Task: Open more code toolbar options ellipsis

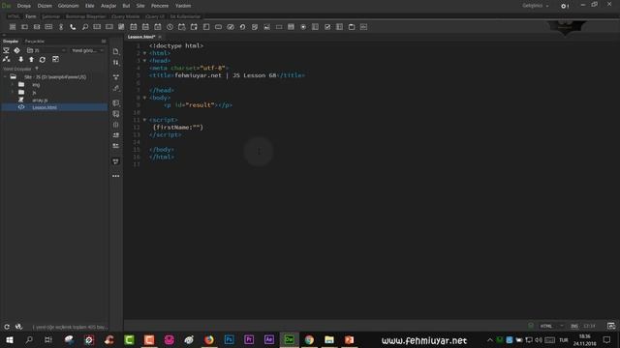Action: (116, 176)
